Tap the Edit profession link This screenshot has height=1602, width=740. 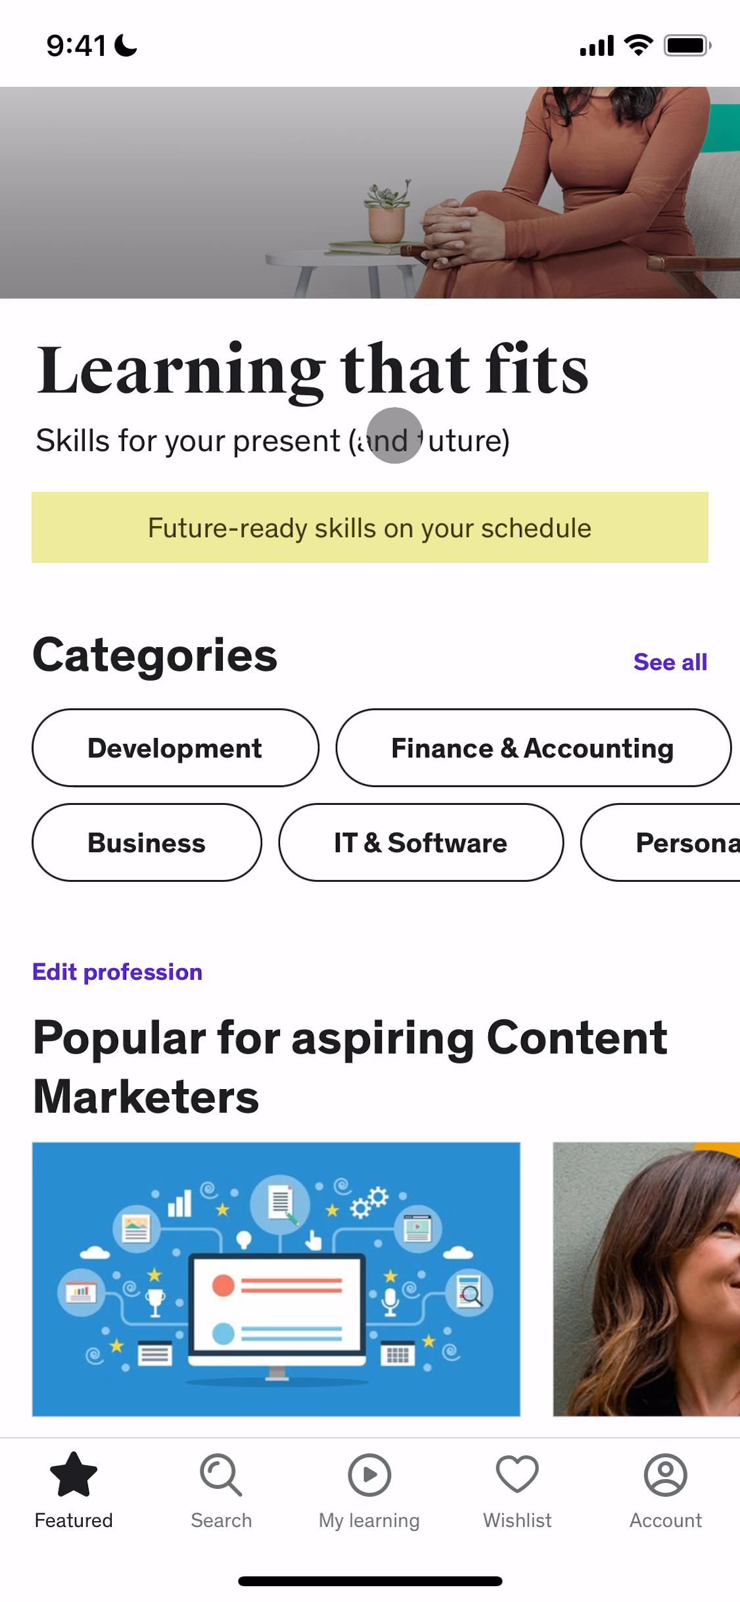tap(118, 972)
